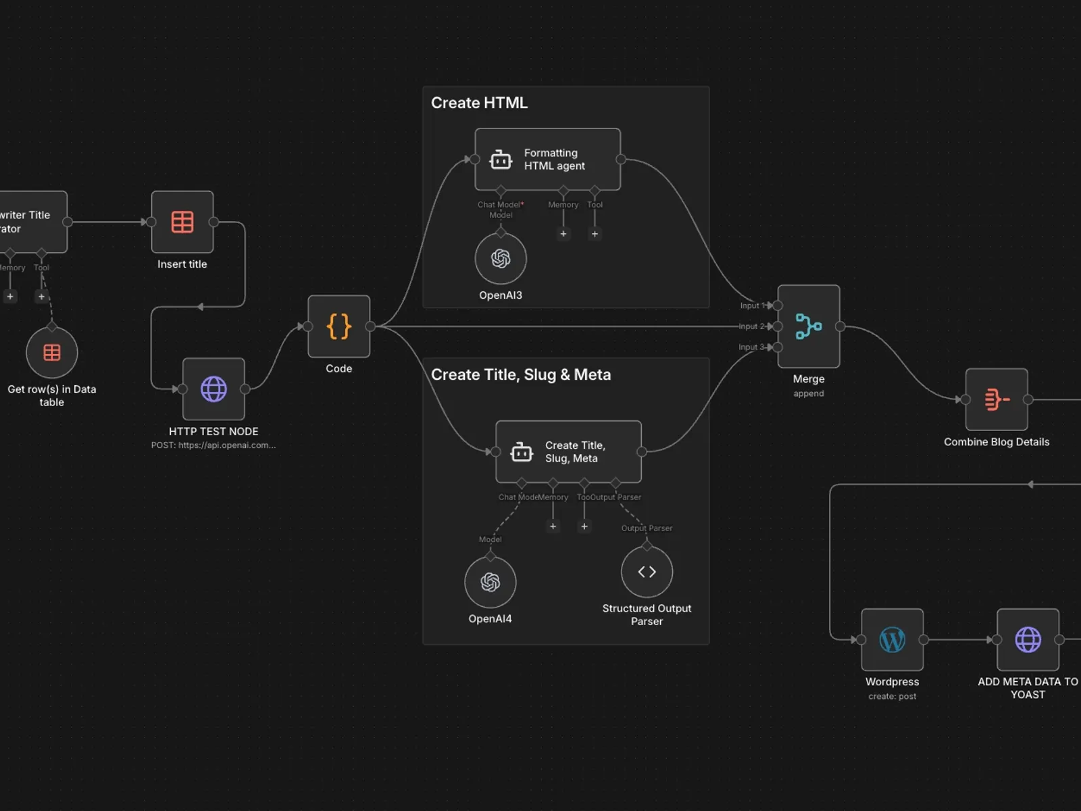Open the Create Title, Slug, Meta agent node

point(568,451)
